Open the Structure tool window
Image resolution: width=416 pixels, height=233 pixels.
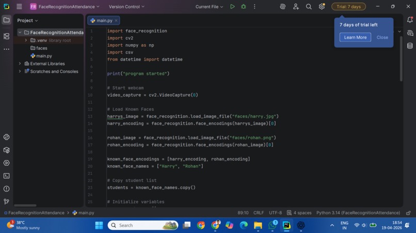coord(6,36)
